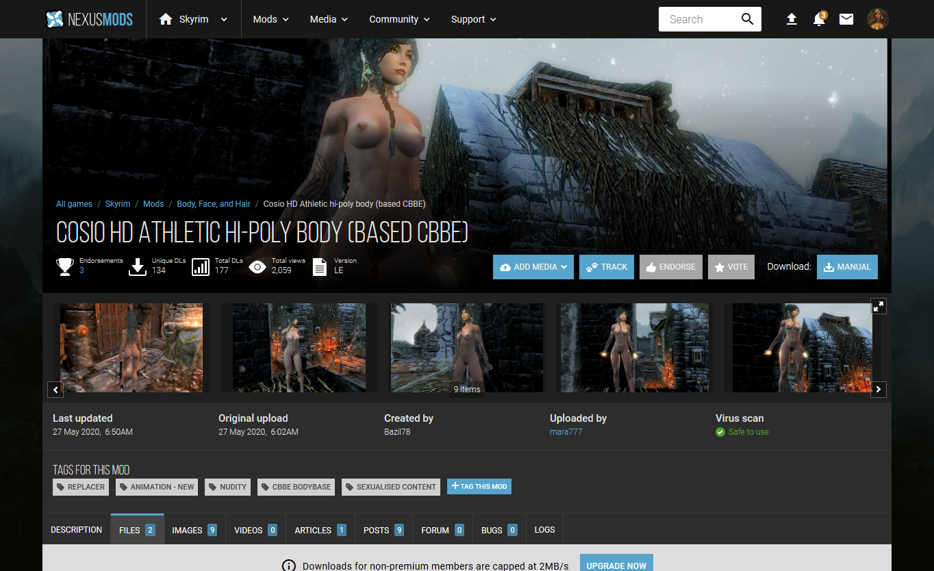Open the Body, Face, and Hair category
This screenshot has height=571, width=934.
pos(214,204)
